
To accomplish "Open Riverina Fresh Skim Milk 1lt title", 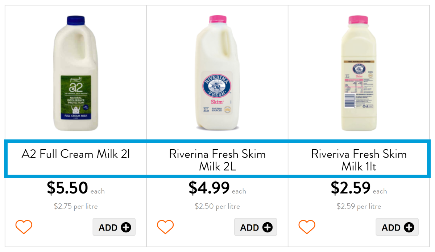I will coord(359,160).
